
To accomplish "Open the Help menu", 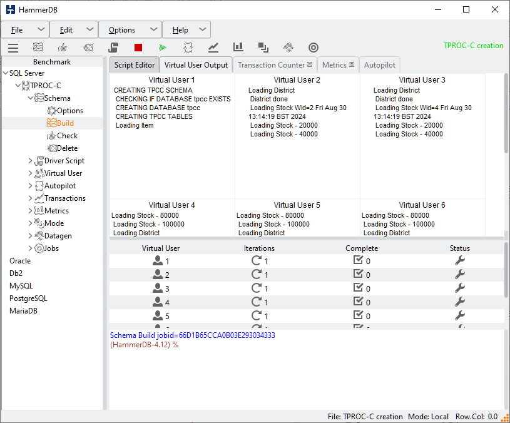I will click(x=186, y=30).
